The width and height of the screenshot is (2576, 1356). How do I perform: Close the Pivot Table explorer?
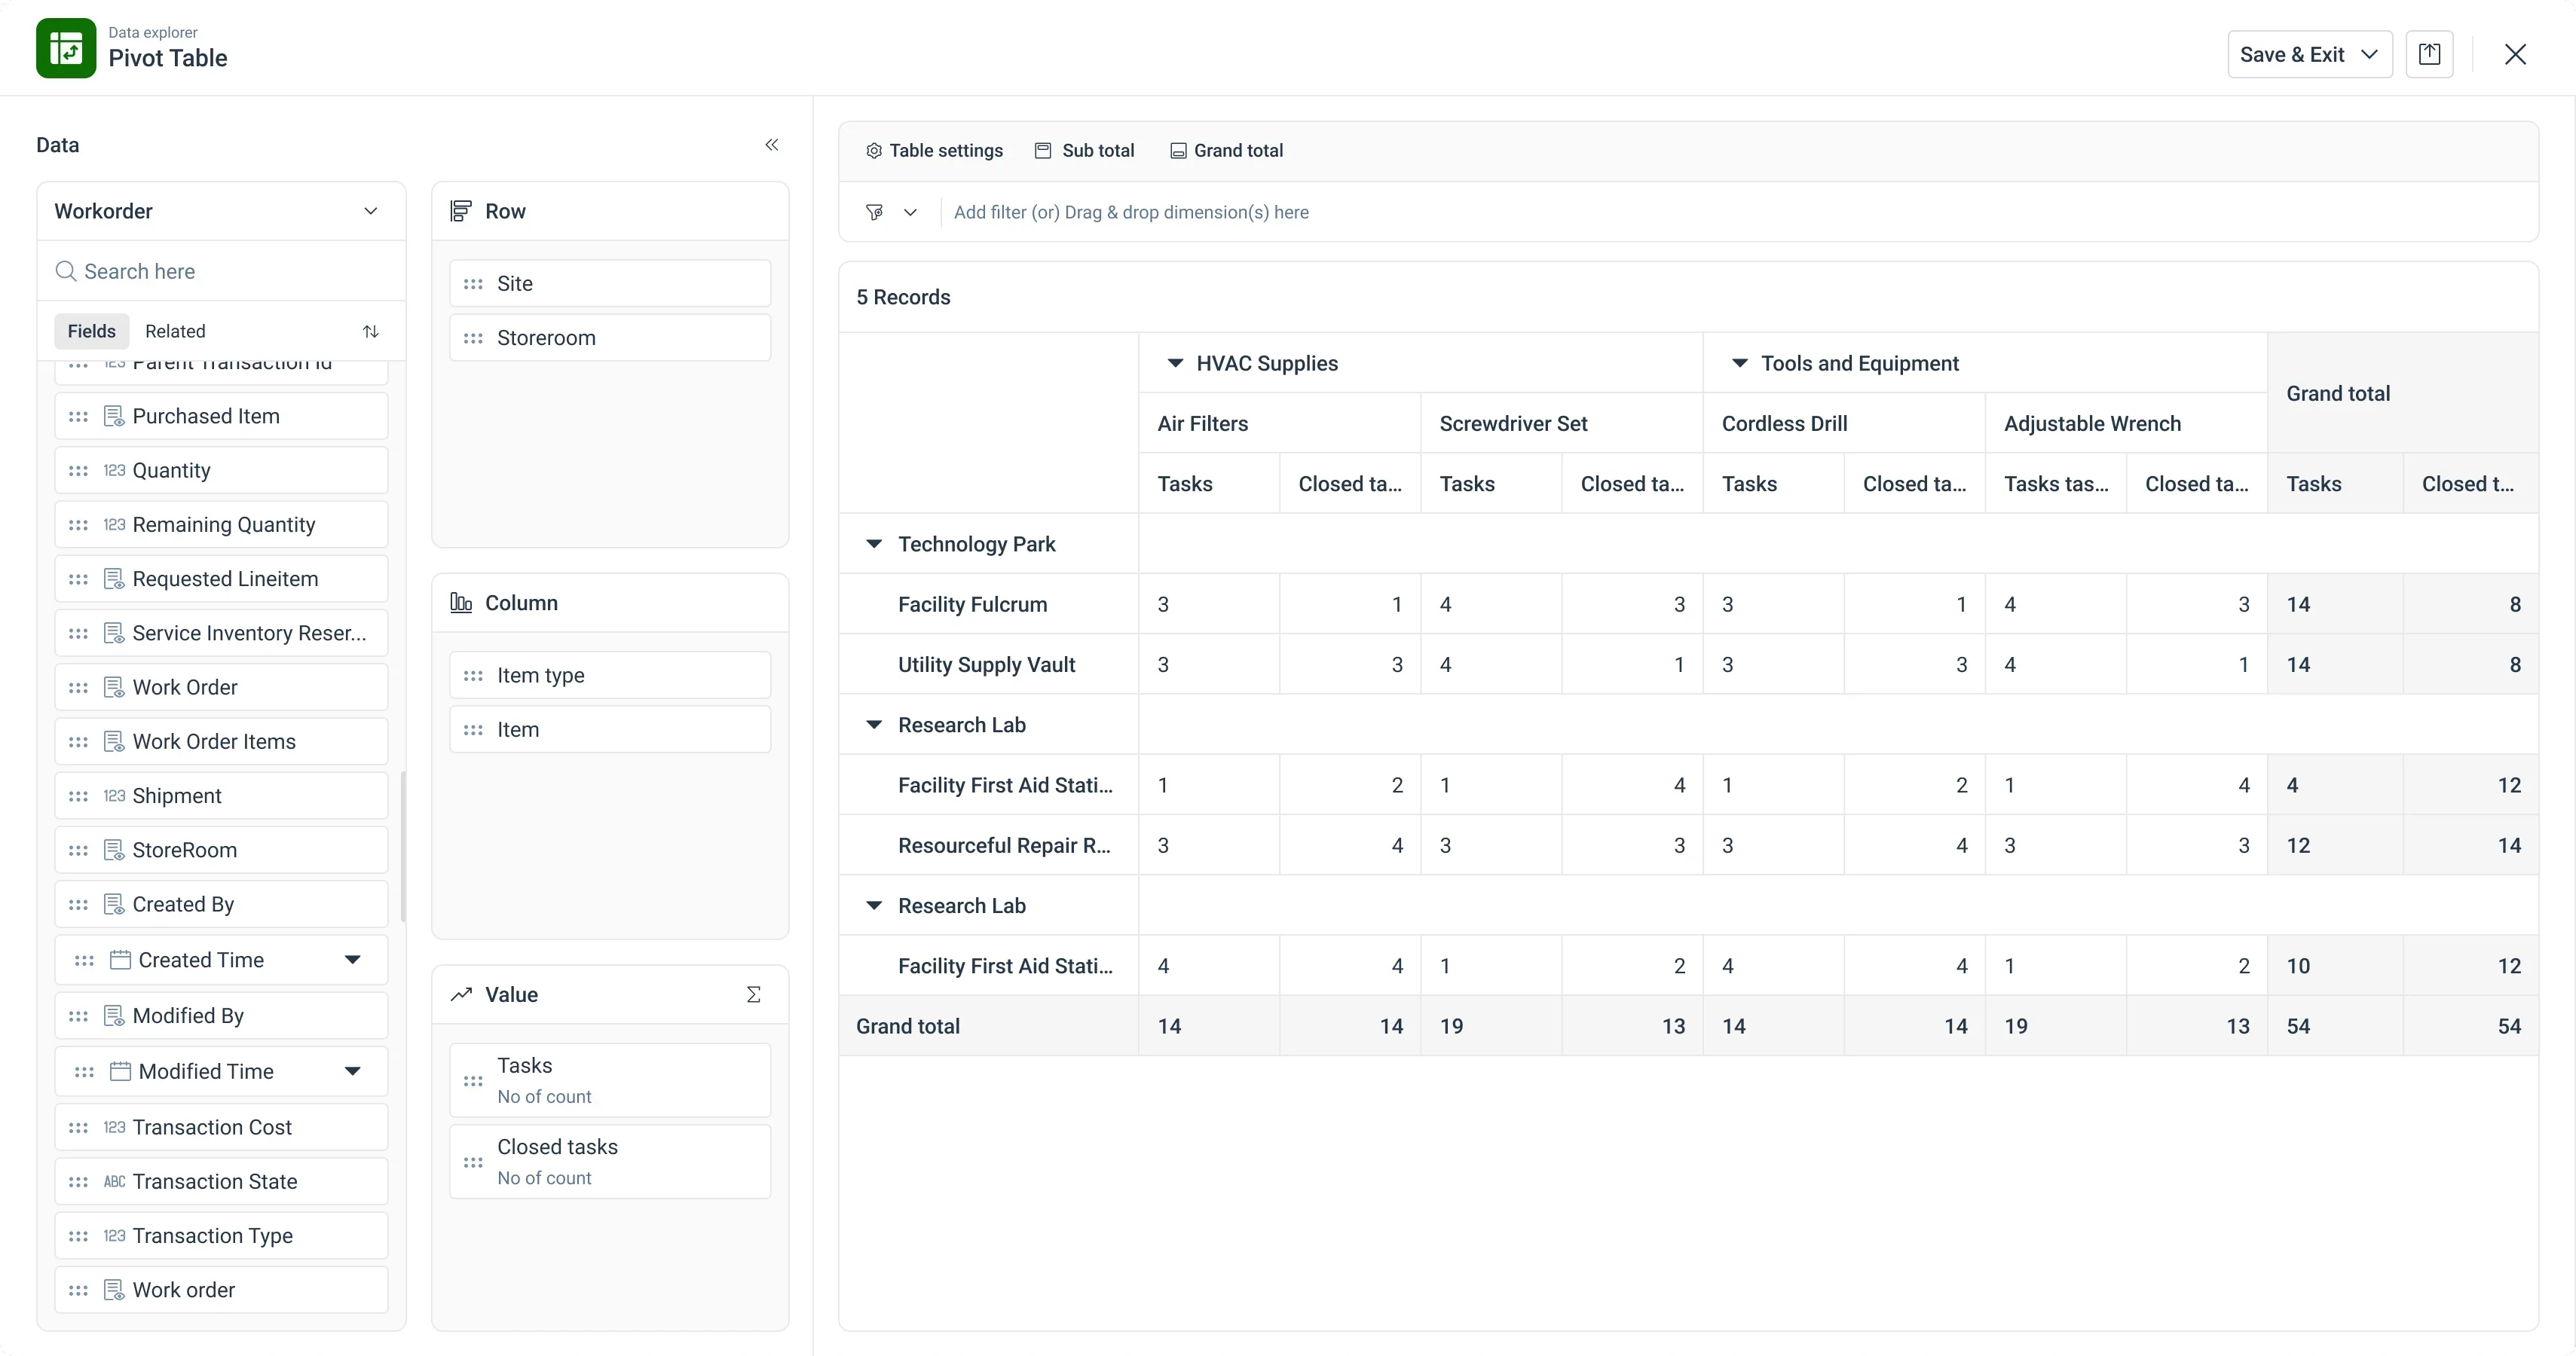(2515, 54)
